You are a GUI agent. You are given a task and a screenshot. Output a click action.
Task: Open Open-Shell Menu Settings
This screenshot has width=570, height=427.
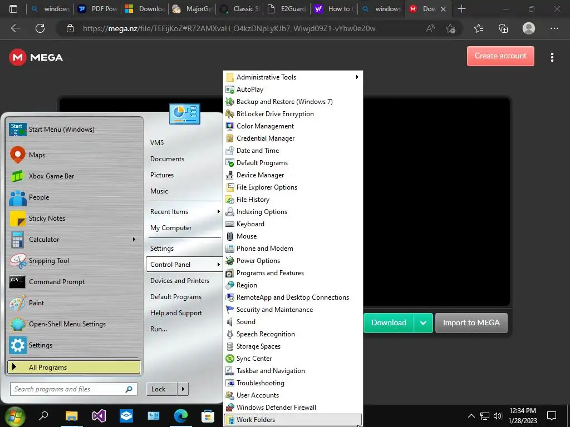tap(74, 324)
